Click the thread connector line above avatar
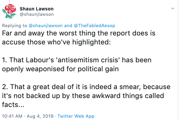Image resolution: width=179 pixels, height=121 pixels. [x=9, y=1]
